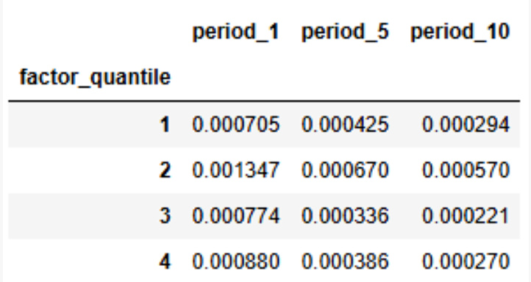Click the cell value 0.000705
Screen dimensions: 531x282
235,124
